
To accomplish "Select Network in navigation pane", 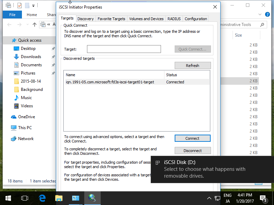I will [26, 139].
